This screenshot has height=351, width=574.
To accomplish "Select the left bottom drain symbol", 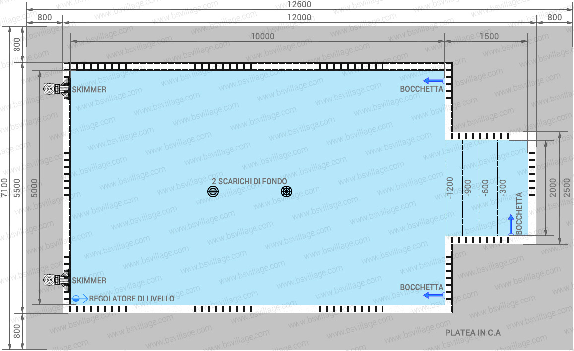I will (x=213, y=191).
